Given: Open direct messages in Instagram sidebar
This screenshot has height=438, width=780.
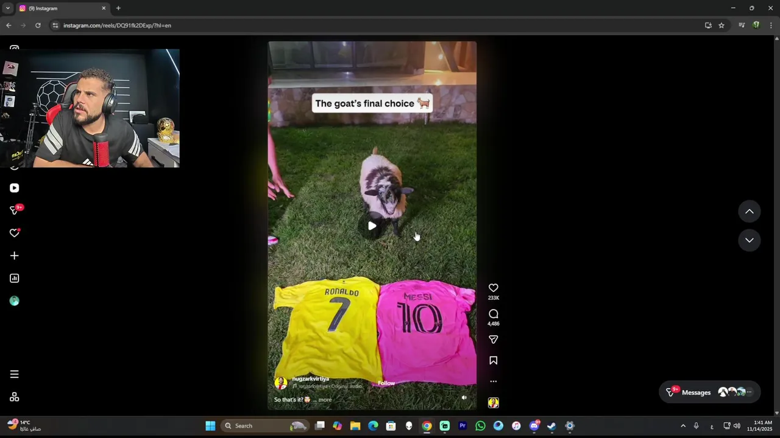Looking at the screenshot, I should coord(15,210).
